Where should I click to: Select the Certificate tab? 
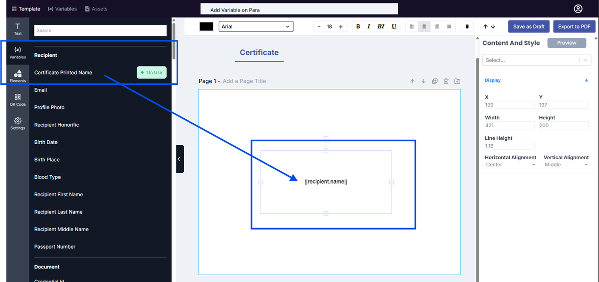pos(259,52)
